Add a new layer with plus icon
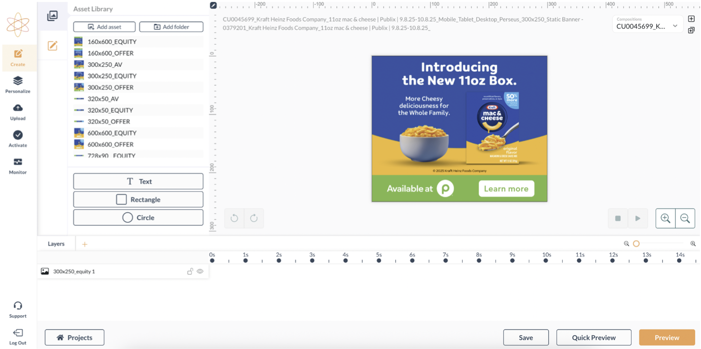The height and width of the screenshot is (349, 701). (85, 244)
